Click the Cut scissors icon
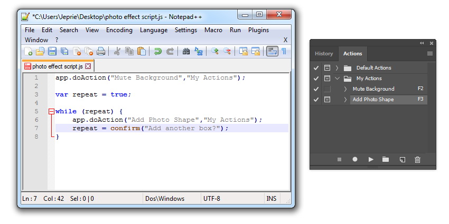This screenshot has width=449, height=224. [117, 52]
